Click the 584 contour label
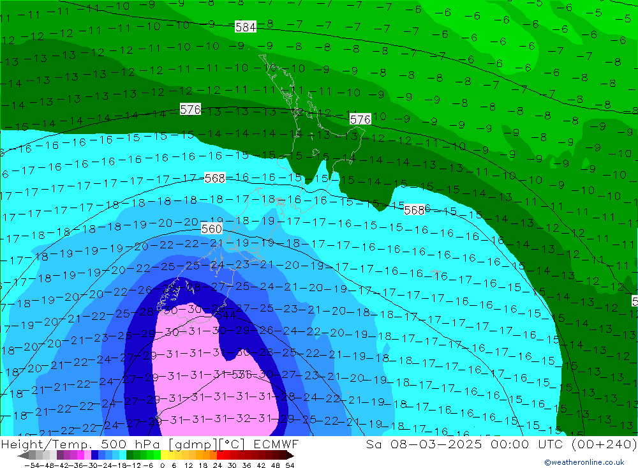The height and width of the screenshot is (468, 638). pos(246,27)
